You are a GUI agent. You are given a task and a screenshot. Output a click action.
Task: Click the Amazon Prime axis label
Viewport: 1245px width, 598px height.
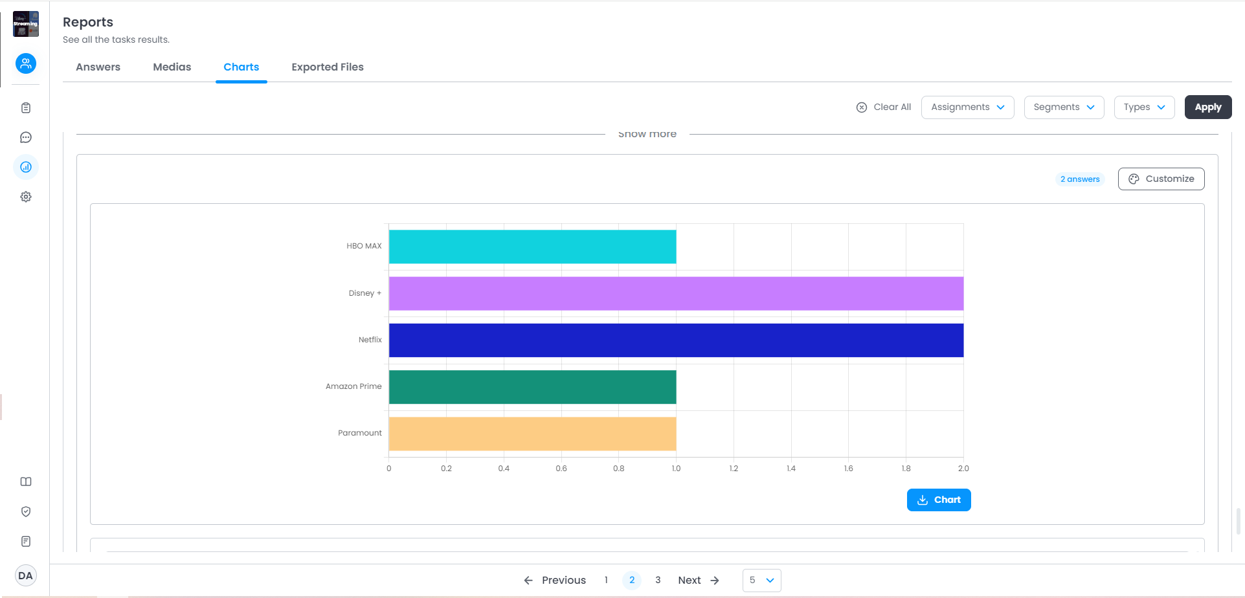[x=353, y=386]
